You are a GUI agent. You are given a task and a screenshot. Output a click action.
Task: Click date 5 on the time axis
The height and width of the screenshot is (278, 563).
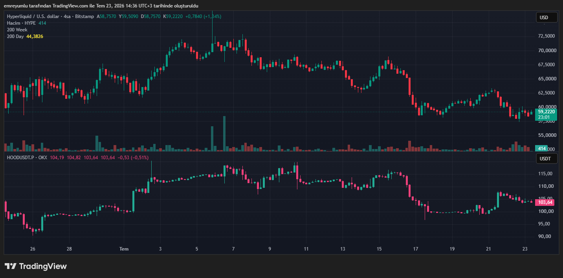coord(197,249)
